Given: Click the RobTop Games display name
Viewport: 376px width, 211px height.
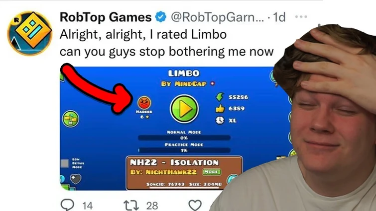Looking at the screenshot, I should pyautogui.click(x=106, y=17).
